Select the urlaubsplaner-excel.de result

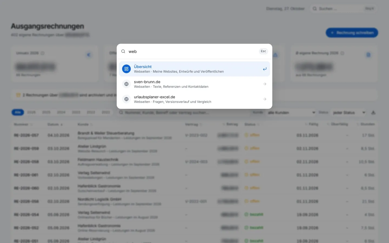tap(194, 99)
